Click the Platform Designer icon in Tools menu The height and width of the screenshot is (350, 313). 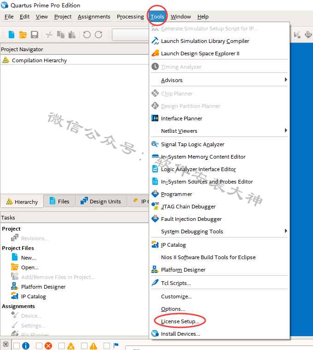tap(155, 269)
